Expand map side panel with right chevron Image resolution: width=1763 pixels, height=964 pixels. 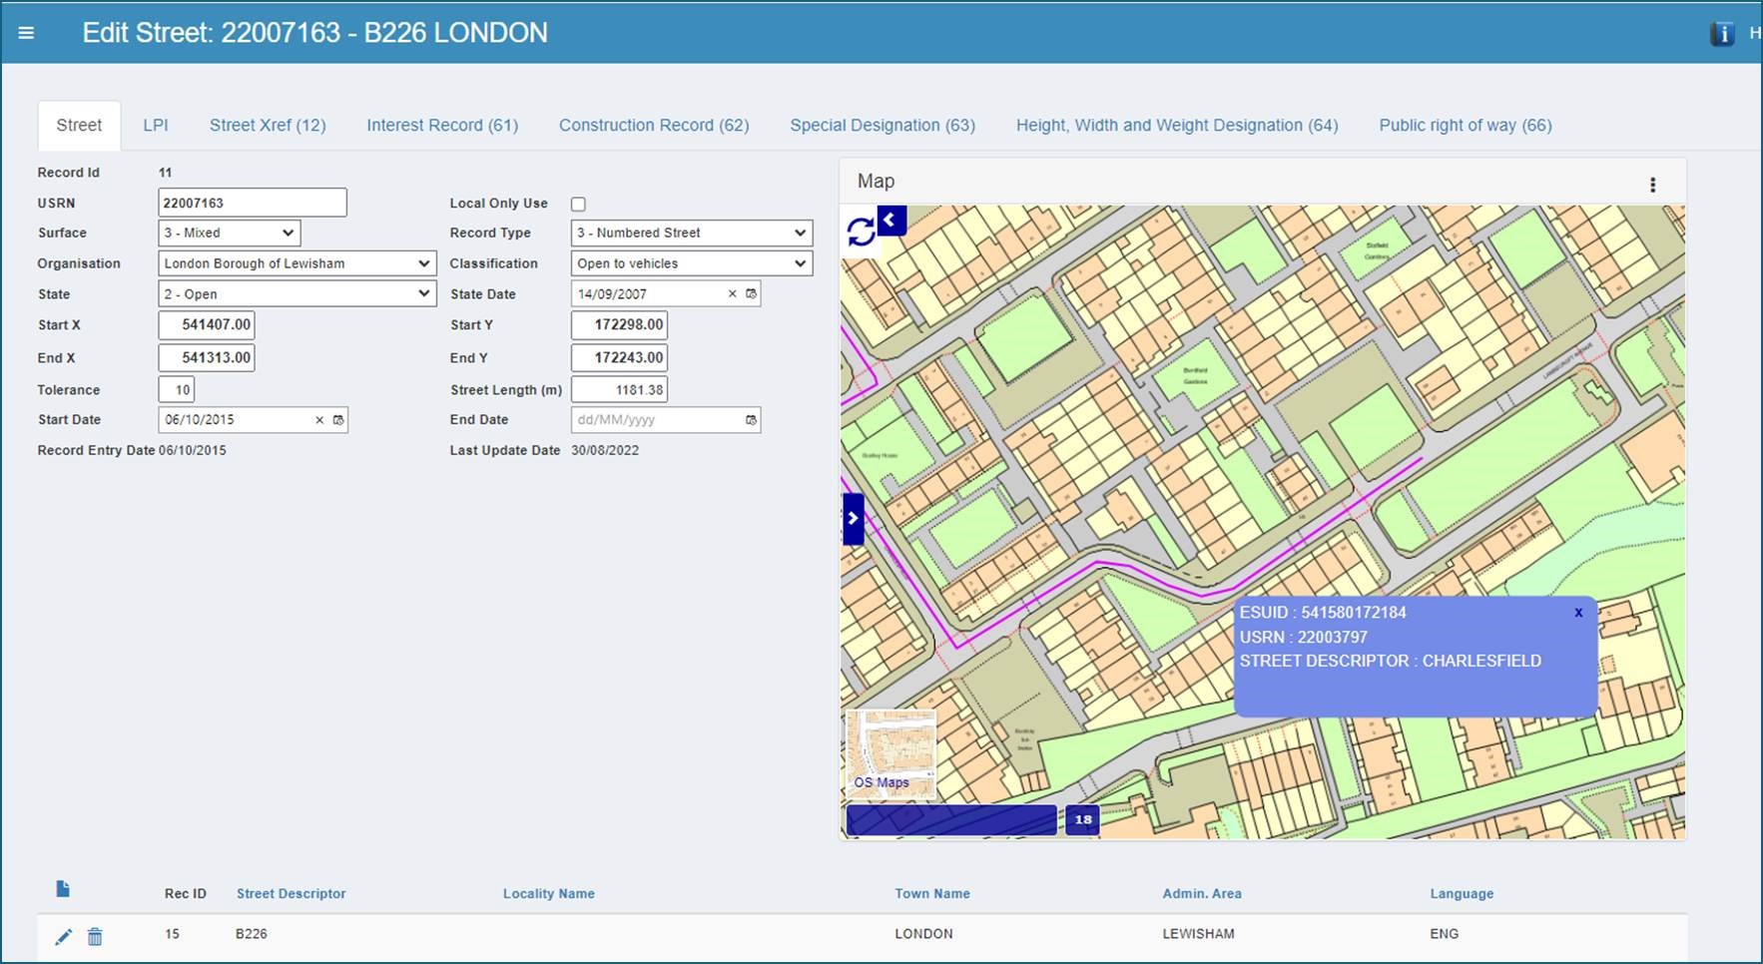coord(853,519)
